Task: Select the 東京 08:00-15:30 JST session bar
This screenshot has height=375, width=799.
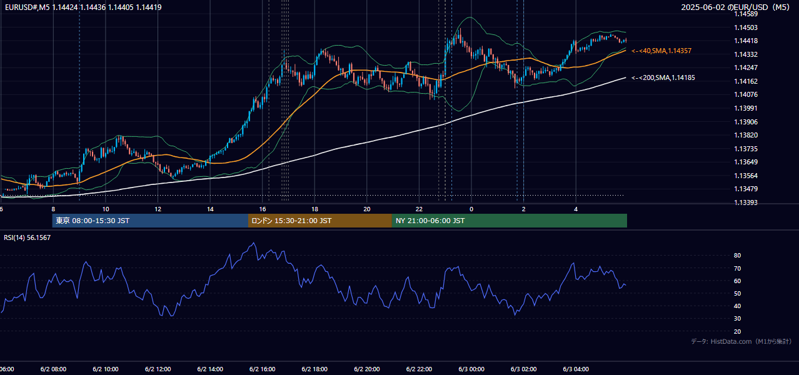Action: pyautogui.click(x=150, y=221)
